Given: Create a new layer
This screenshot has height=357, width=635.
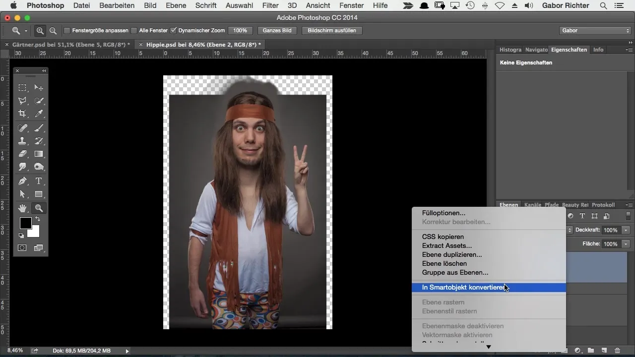Looking at the screenshot, I should click(x=604, y=351).
